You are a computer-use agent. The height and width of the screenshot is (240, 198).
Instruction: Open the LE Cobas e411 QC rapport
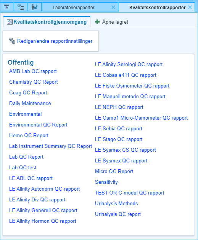[x=126, y=75]
